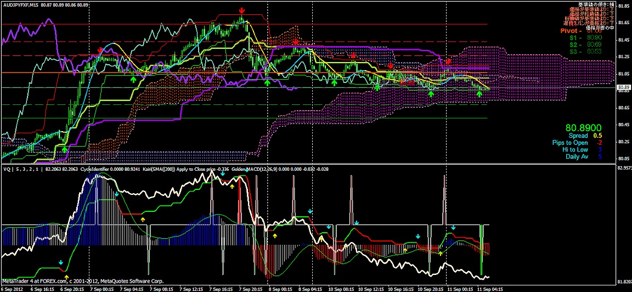This screenshot has width=632, height=292.
Task: Click the topmost red sell arrow at the price peak
Action: coord(242,11)
